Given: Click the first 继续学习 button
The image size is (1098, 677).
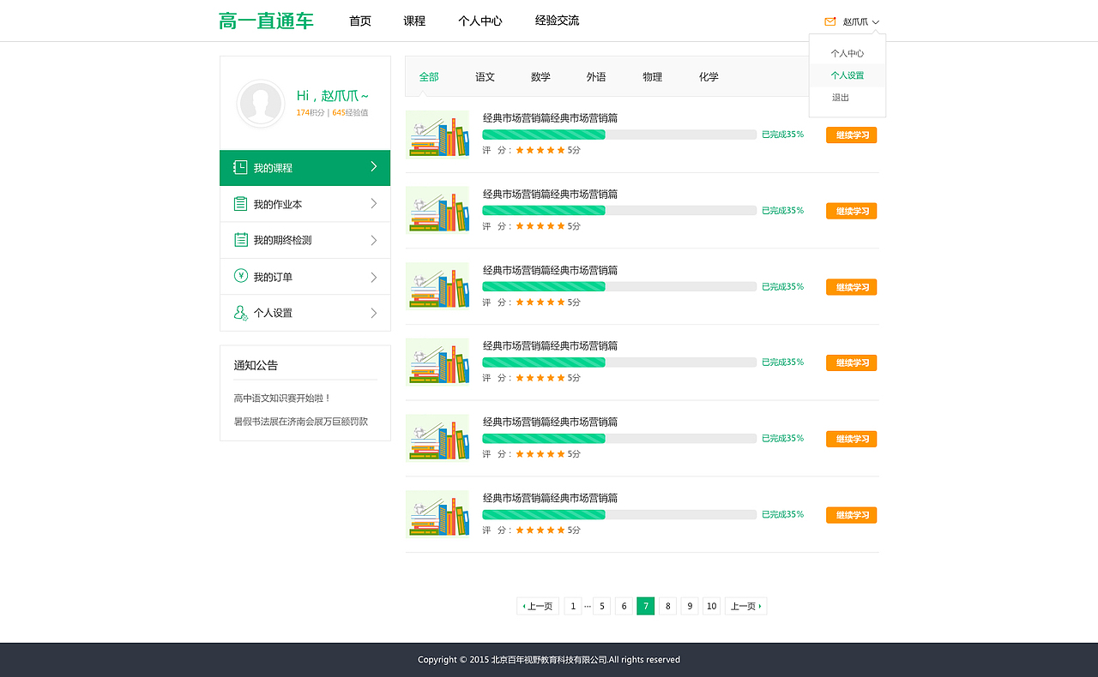Looking at the screenshot, I should 851,135.
